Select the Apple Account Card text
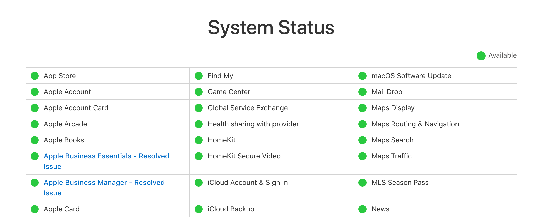The height and width of the screenshot is (217, 547). [76, 108]
